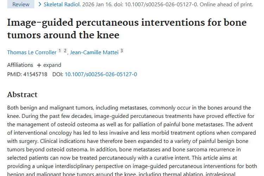264x176 pixels.
Task: Click the 2026 Jan 16 citation date
Action: point(95,4)
